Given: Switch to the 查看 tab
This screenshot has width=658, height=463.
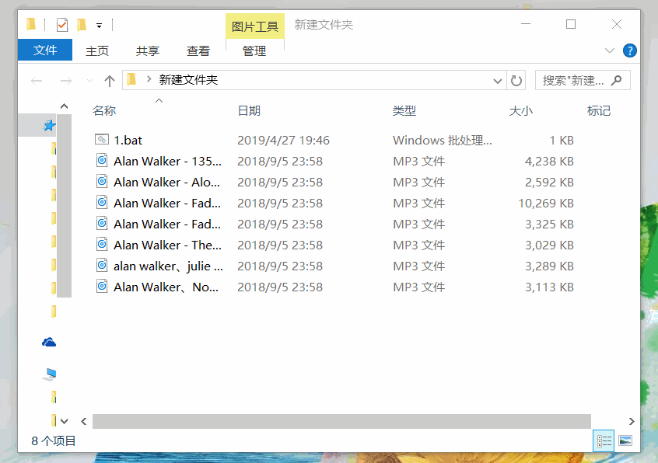Looking at the screenshot, I should tap(198, 50).
